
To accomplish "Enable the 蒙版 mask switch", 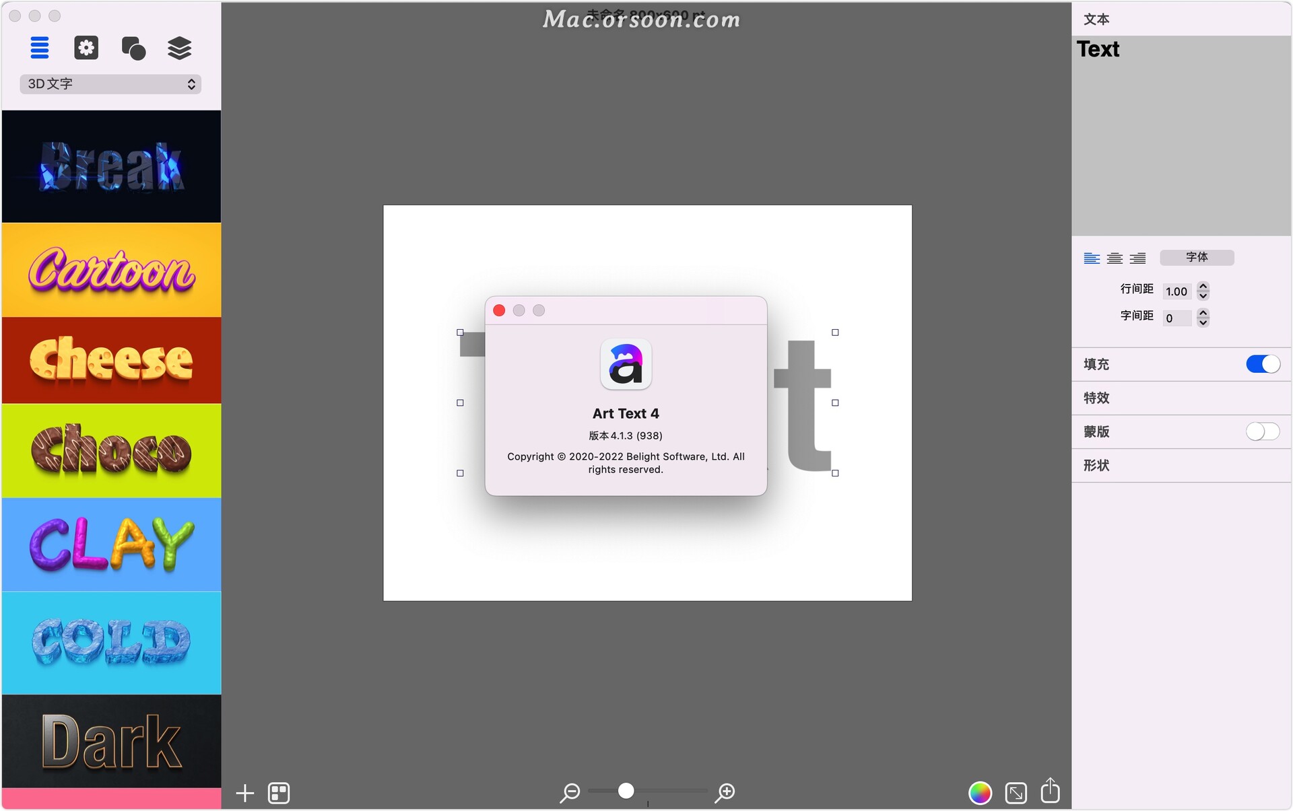I will pyautogui.click(x=1262, y=431).
